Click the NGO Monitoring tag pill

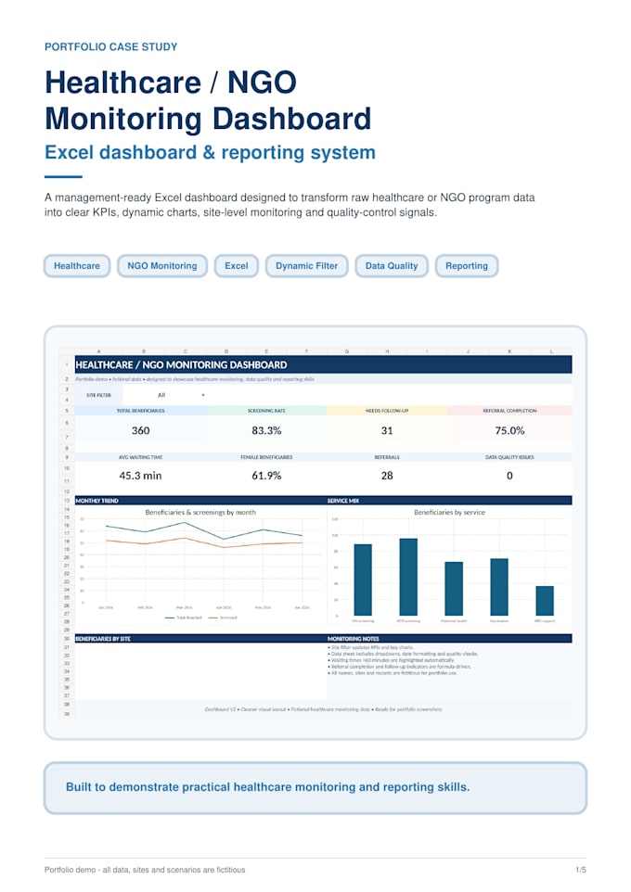pos(162,266)
